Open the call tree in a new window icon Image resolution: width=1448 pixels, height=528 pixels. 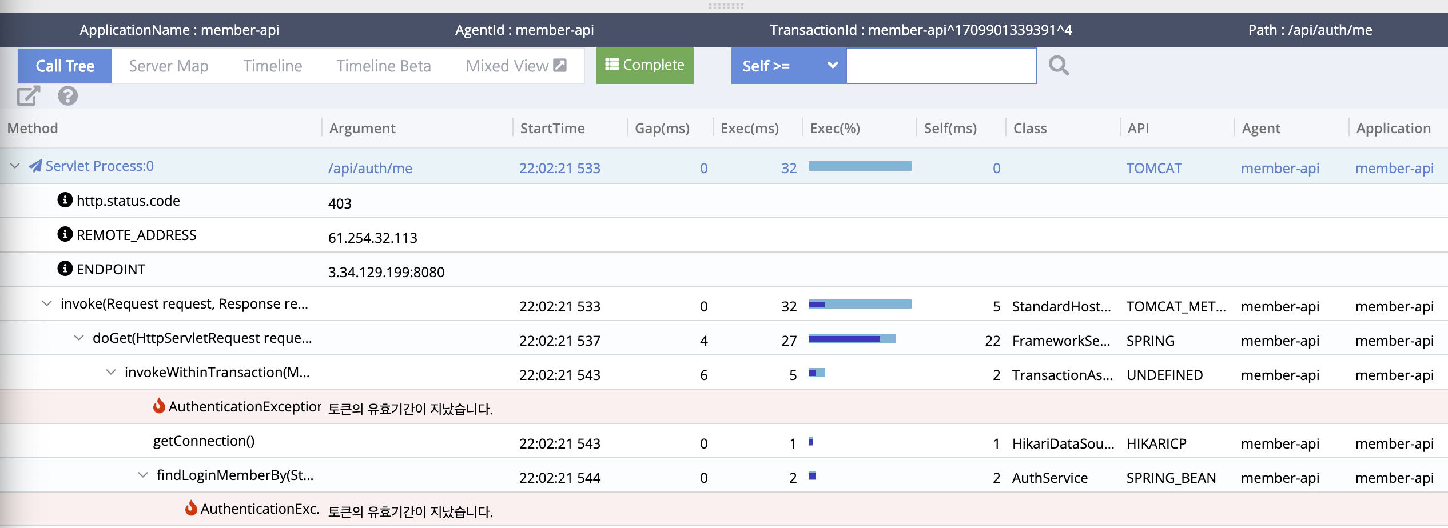pos(29,96)
